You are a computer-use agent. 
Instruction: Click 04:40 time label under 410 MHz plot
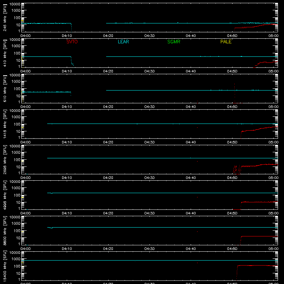[191, 71]
